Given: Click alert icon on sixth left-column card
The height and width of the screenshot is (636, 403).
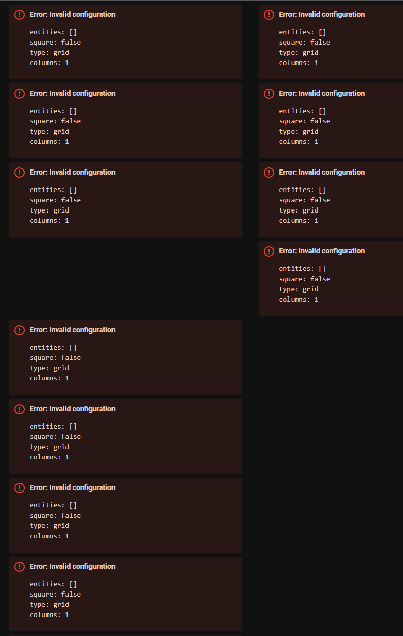Looking at the screenshot, I should point(19,488).
